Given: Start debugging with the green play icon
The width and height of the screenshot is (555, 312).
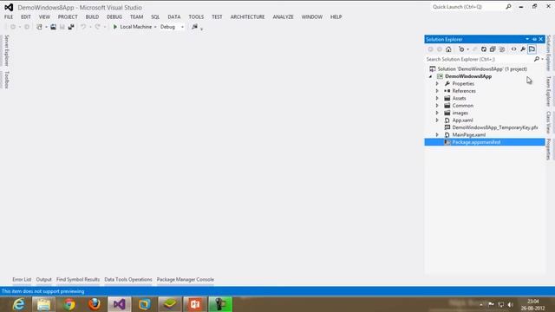Looking at the screenshot, I should [114, 27].
